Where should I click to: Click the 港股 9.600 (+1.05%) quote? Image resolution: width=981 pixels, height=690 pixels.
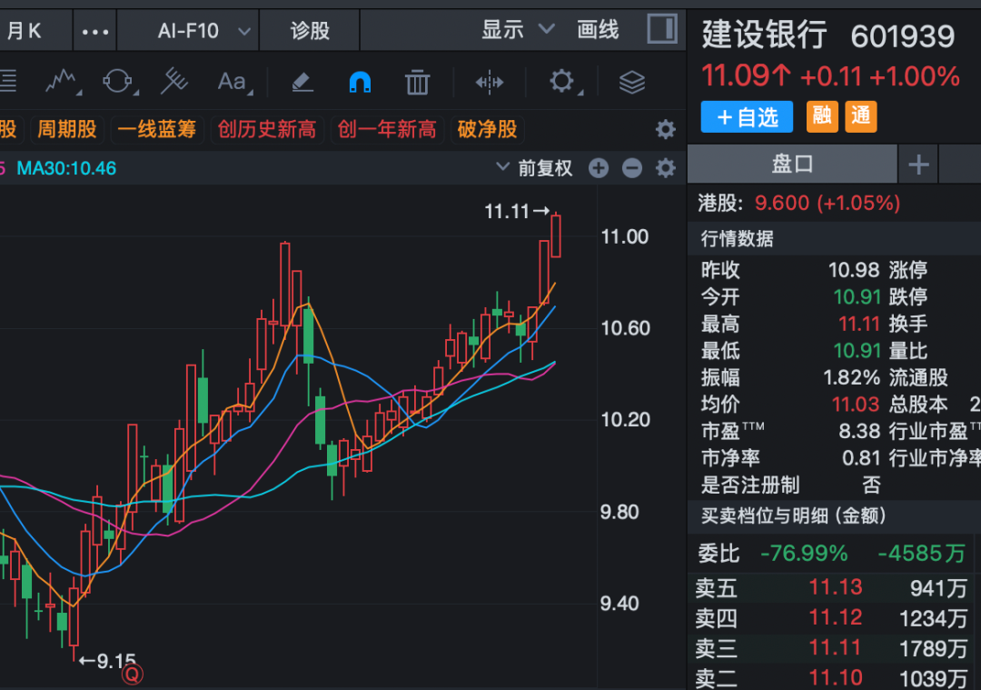tap(799, 203)
